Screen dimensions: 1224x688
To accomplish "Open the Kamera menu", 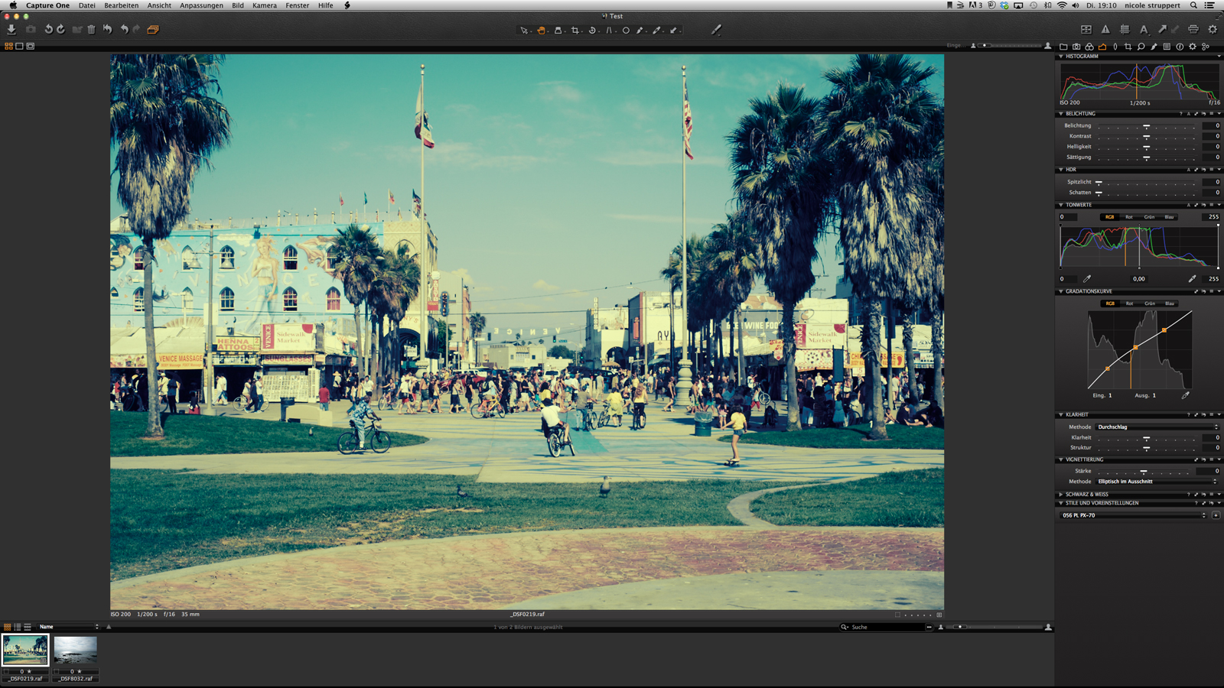I will tap(265, 5).
